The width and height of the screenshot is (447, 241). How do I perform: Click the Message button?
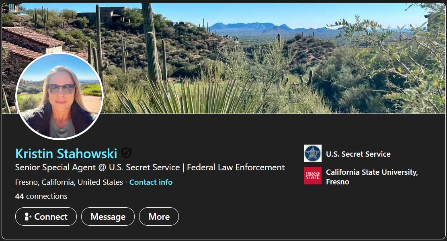click(108, 216)
